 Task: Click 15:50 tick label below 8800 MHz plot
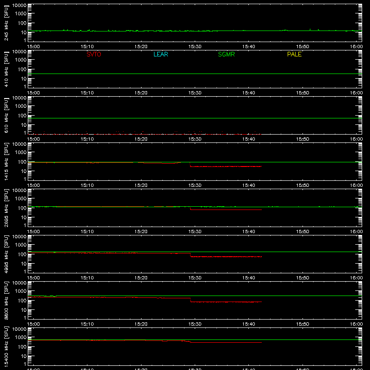302,324
